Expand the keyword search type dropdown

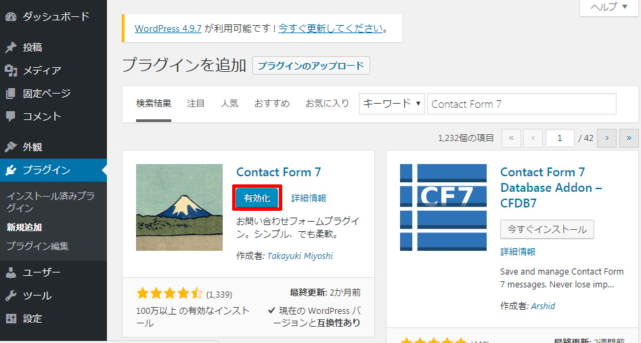pos(391,104)
